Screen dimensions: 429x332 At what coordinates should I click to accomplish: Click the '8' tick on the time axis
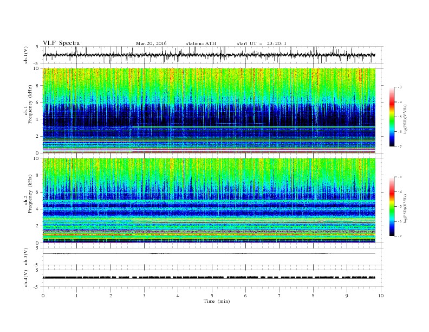pos(313,296)
